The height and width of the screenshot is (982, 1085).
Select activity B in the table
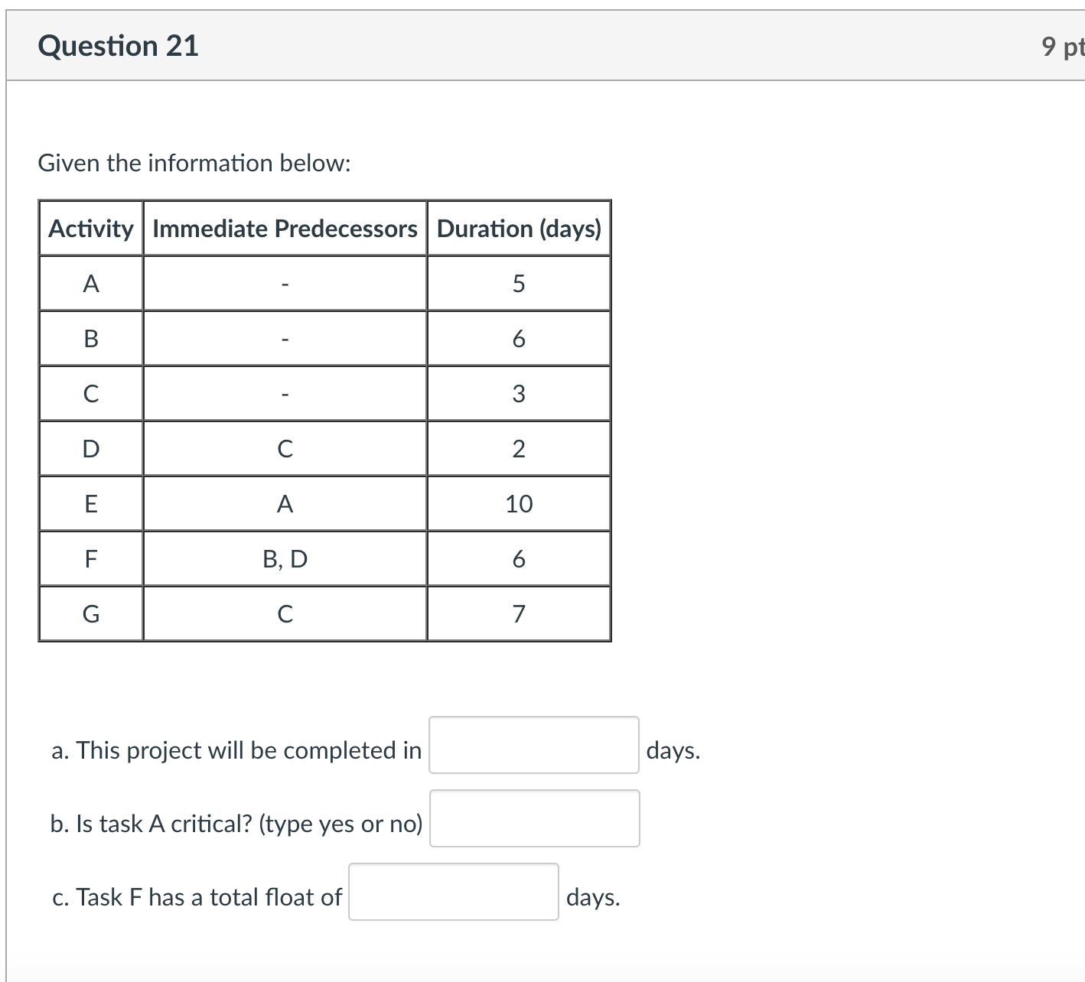tap(90, 339)
